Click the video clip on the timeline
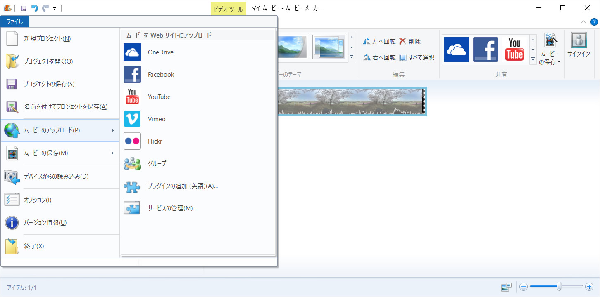The height and width of the screenshot is (297, 600). [351, 101]
